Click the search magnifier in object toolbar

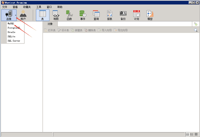pyautogui.click(x=196, y=30)
